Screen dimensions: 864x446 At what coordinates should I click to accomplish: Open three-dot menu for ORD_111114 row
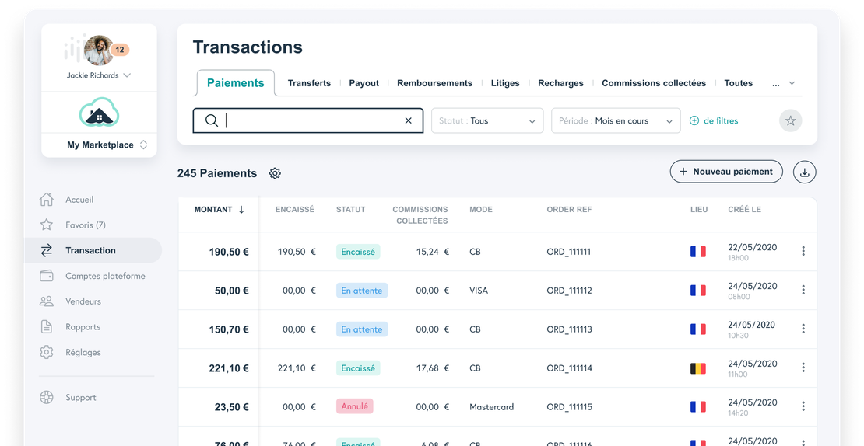[803, 368]
